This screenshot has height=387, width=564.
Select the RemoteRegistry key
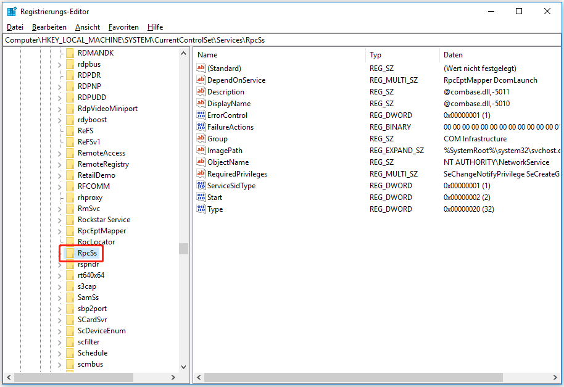click(103, 164)
